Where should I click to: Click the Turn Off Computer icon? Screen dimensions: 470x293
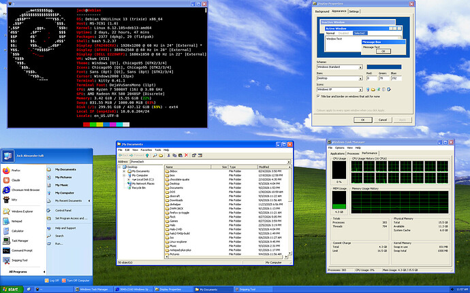coord(64,281)
